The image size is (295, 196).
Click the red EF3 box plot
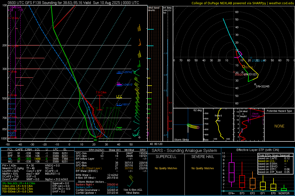(242, 176)
